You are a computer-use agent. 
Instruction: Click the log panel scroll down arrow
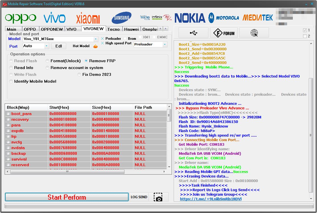(311, 199)
